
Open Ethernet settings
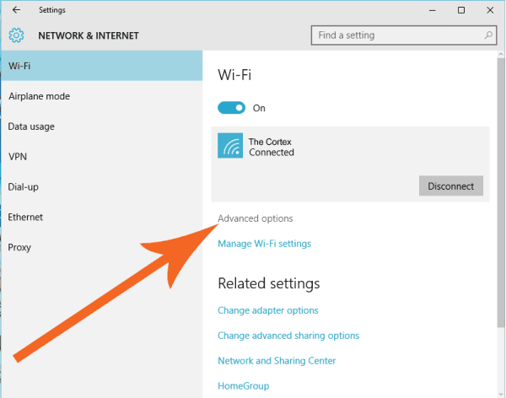tap(102, 217)
